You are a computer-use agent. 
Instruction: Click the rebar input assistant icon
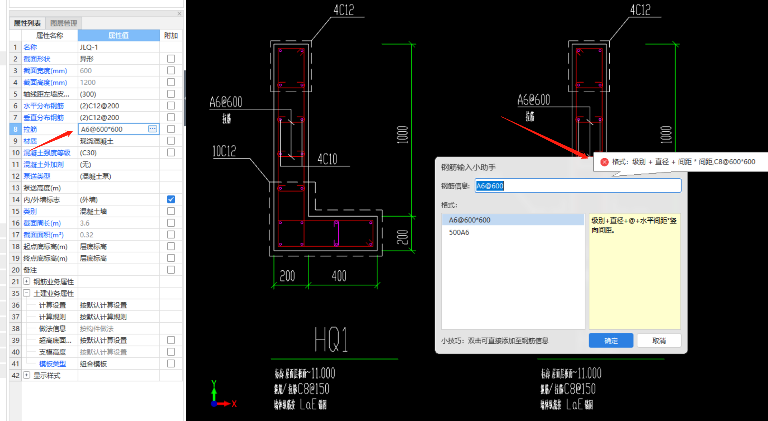click(x=154, y=129)
